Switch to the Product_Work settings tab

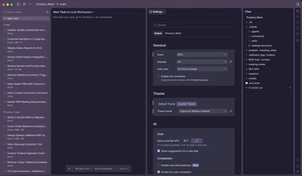click(173, 33)
